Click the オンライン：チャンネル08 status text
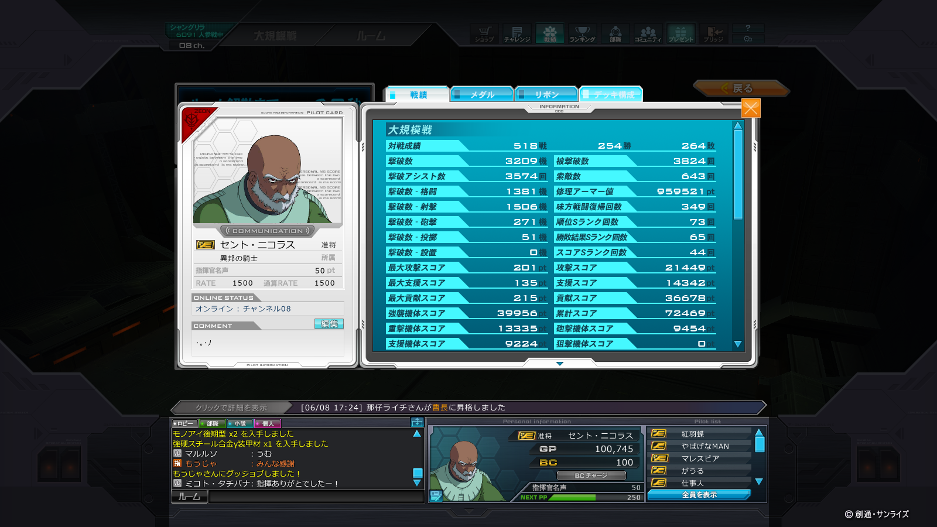Image resolution: width=937 pixels, height=527 pixels. tap(243, 309)
